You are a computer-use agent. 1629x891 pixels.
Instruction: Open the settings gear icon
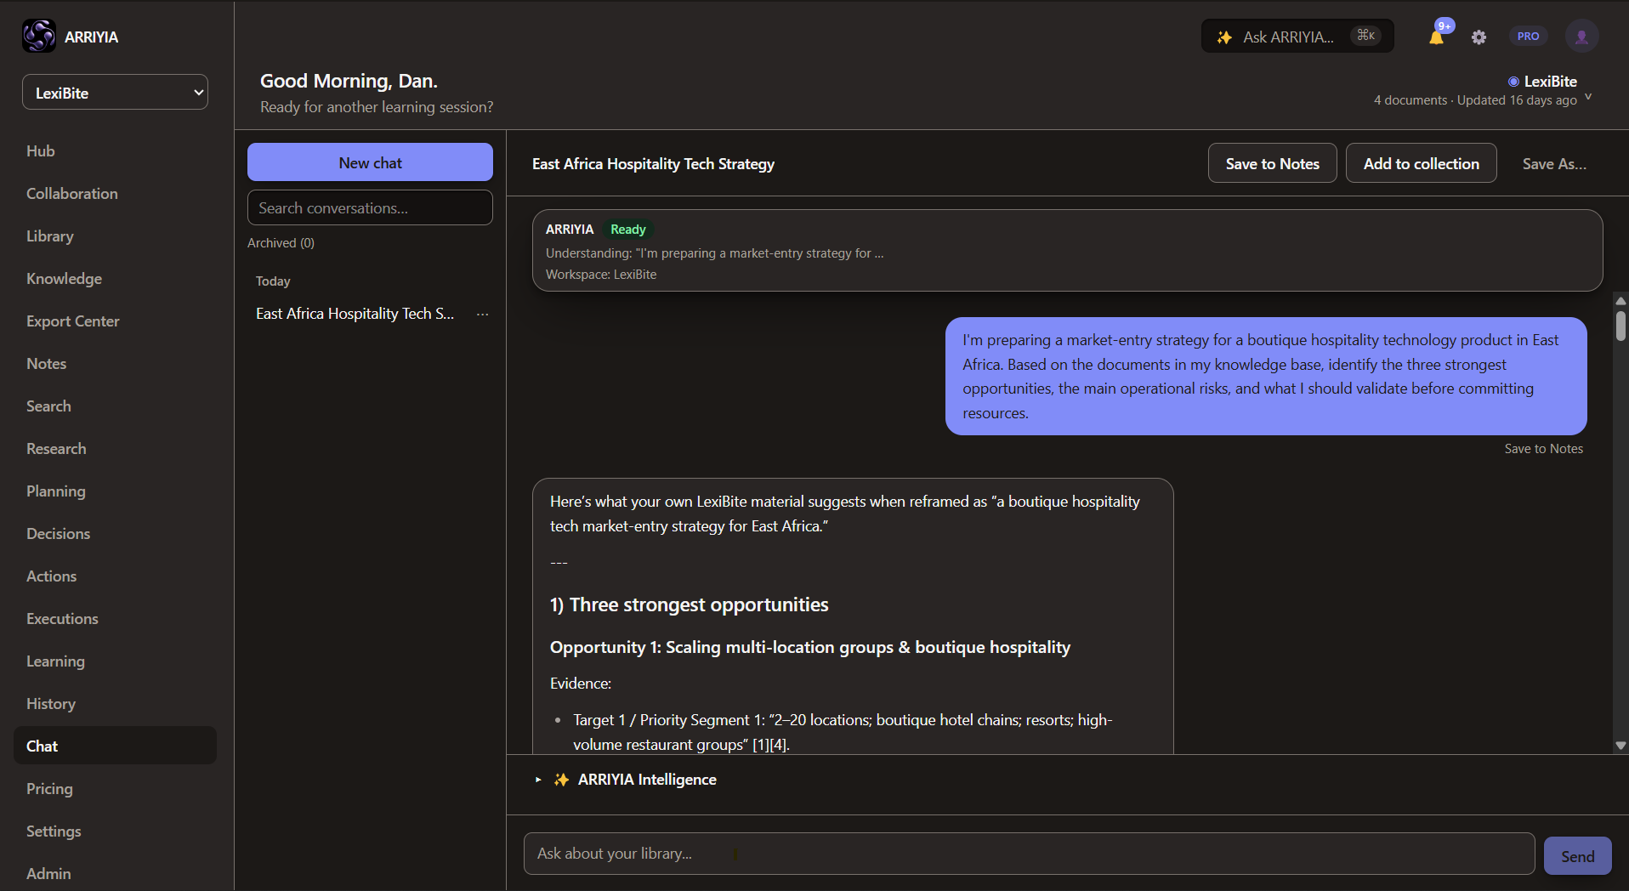[x=1479, y=37]
